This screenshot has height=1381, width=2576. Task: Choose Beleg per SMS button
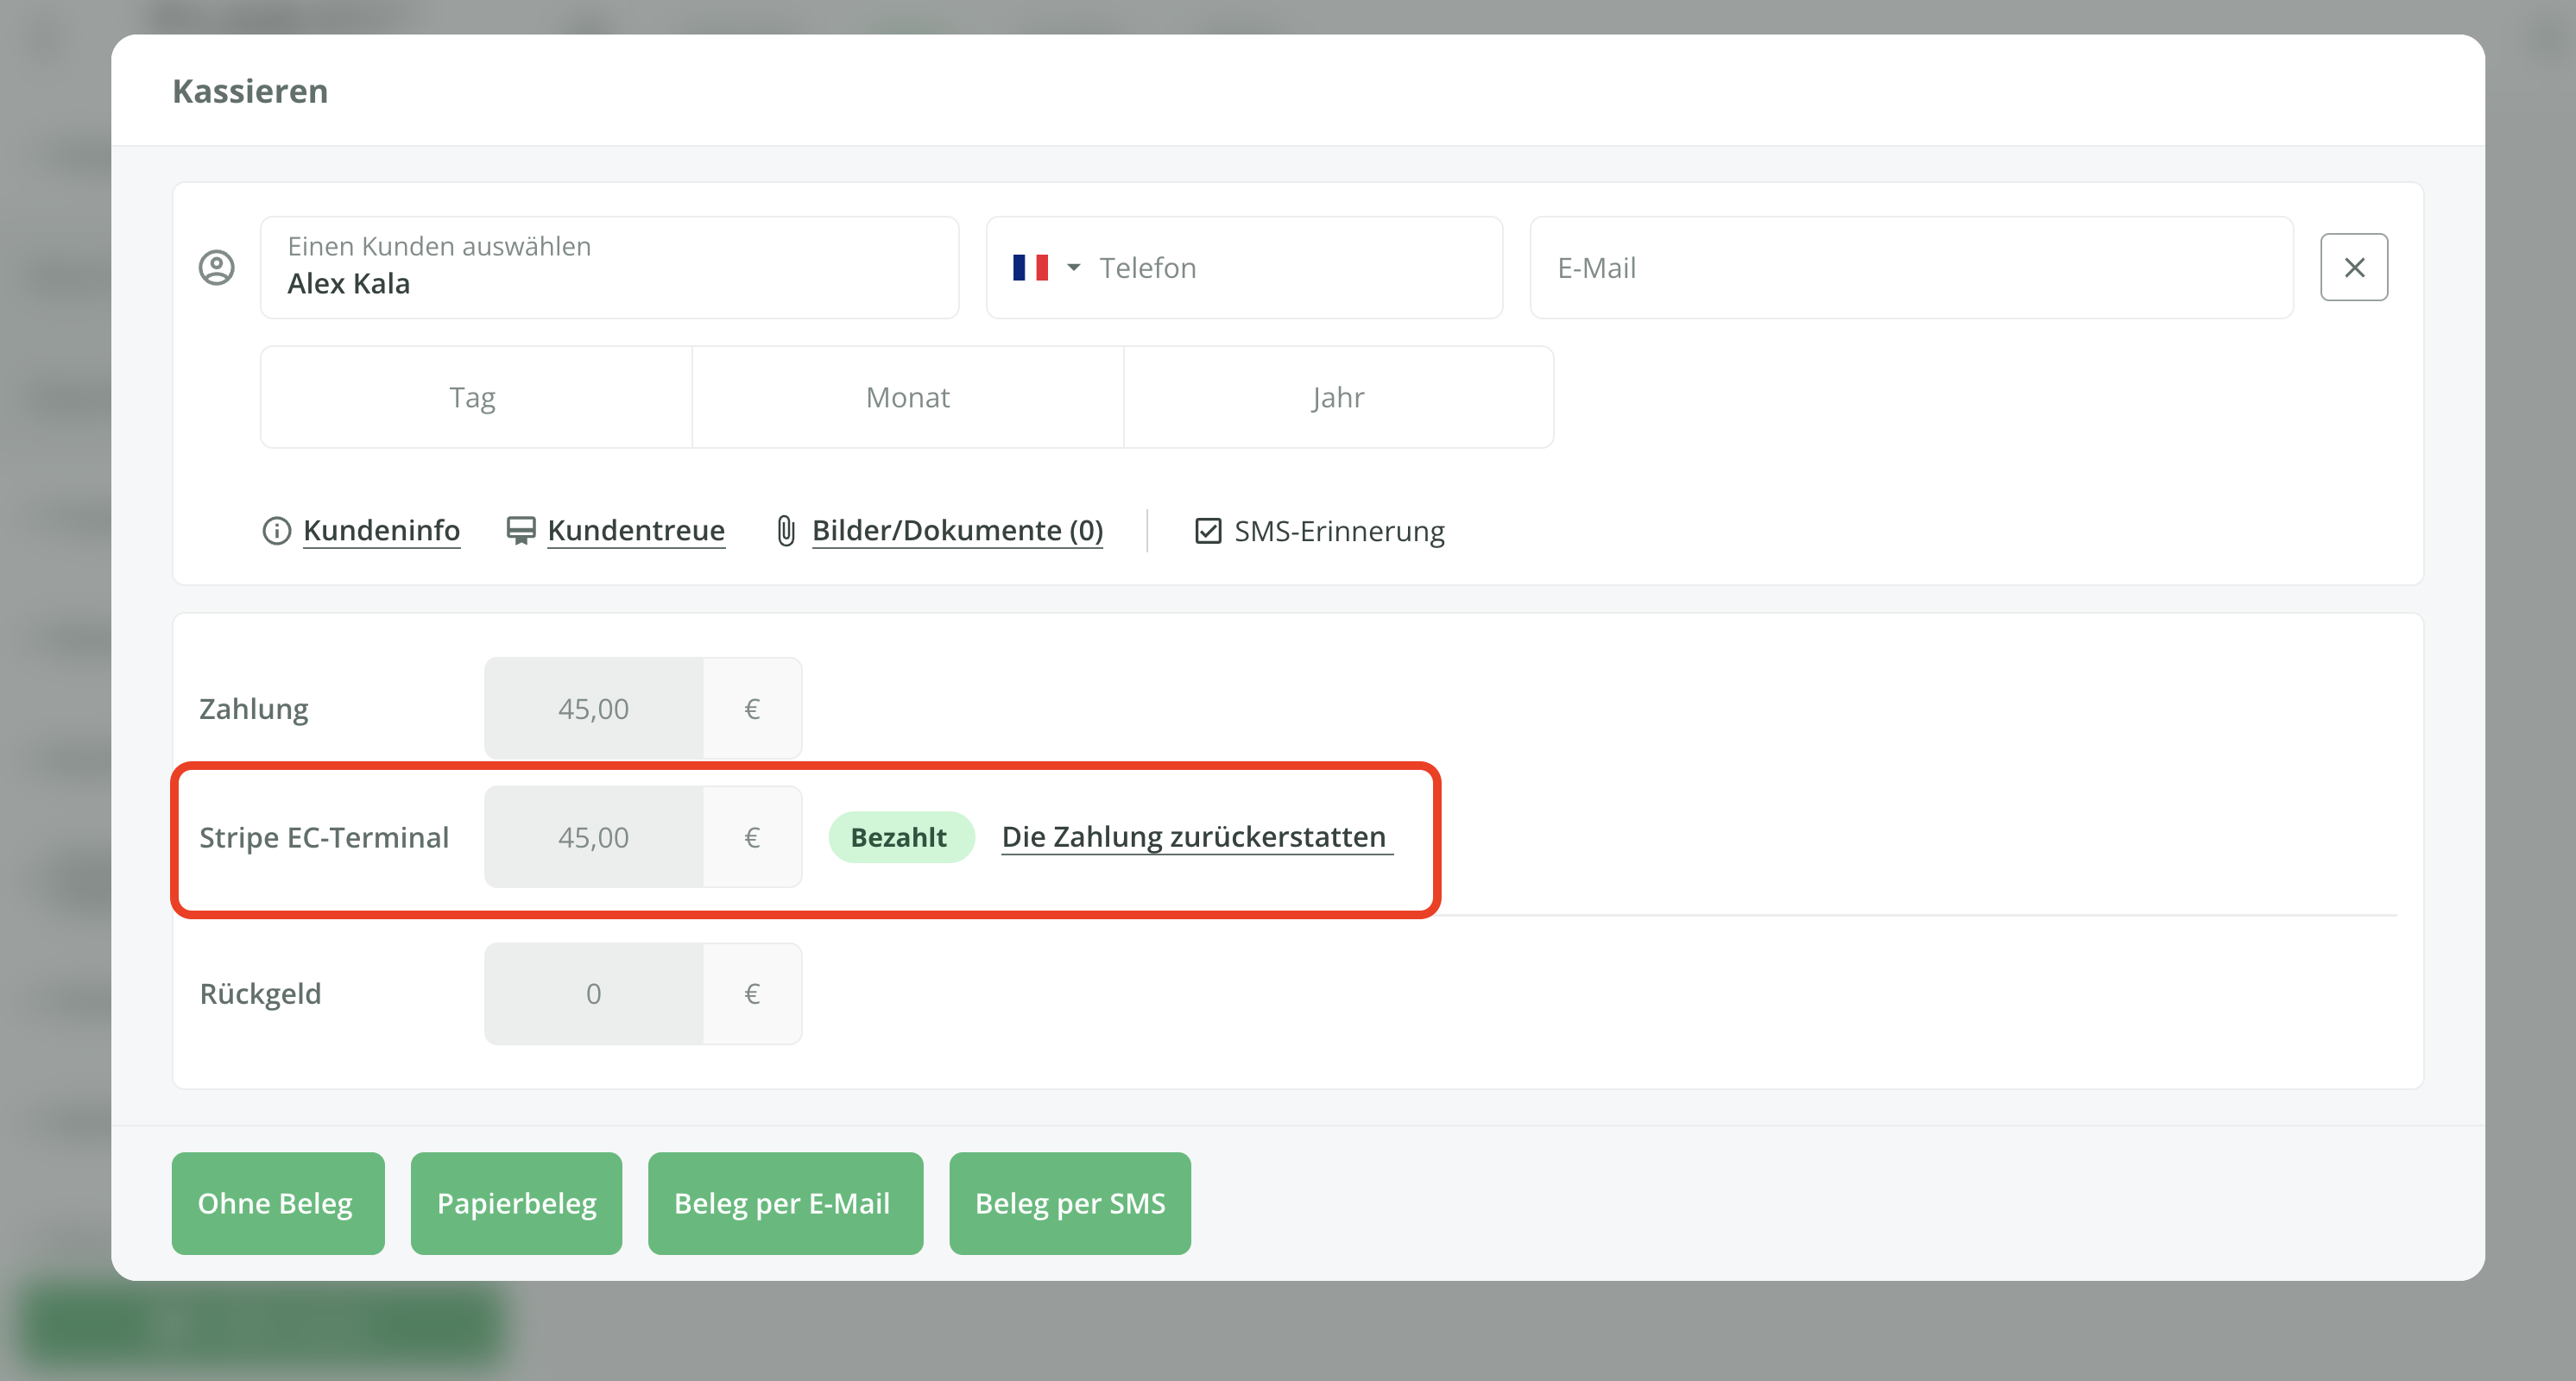pyautogui.click(x=1069, y=1203)
